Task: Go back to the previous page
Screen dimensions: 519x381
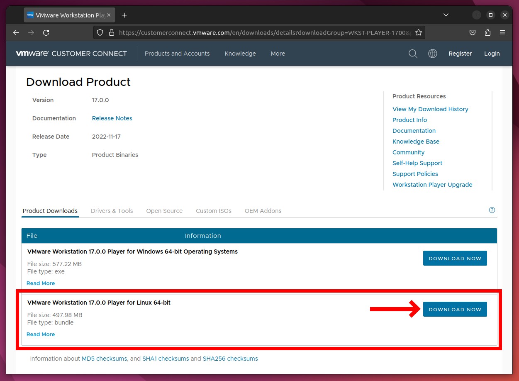Action: (16, 32)
